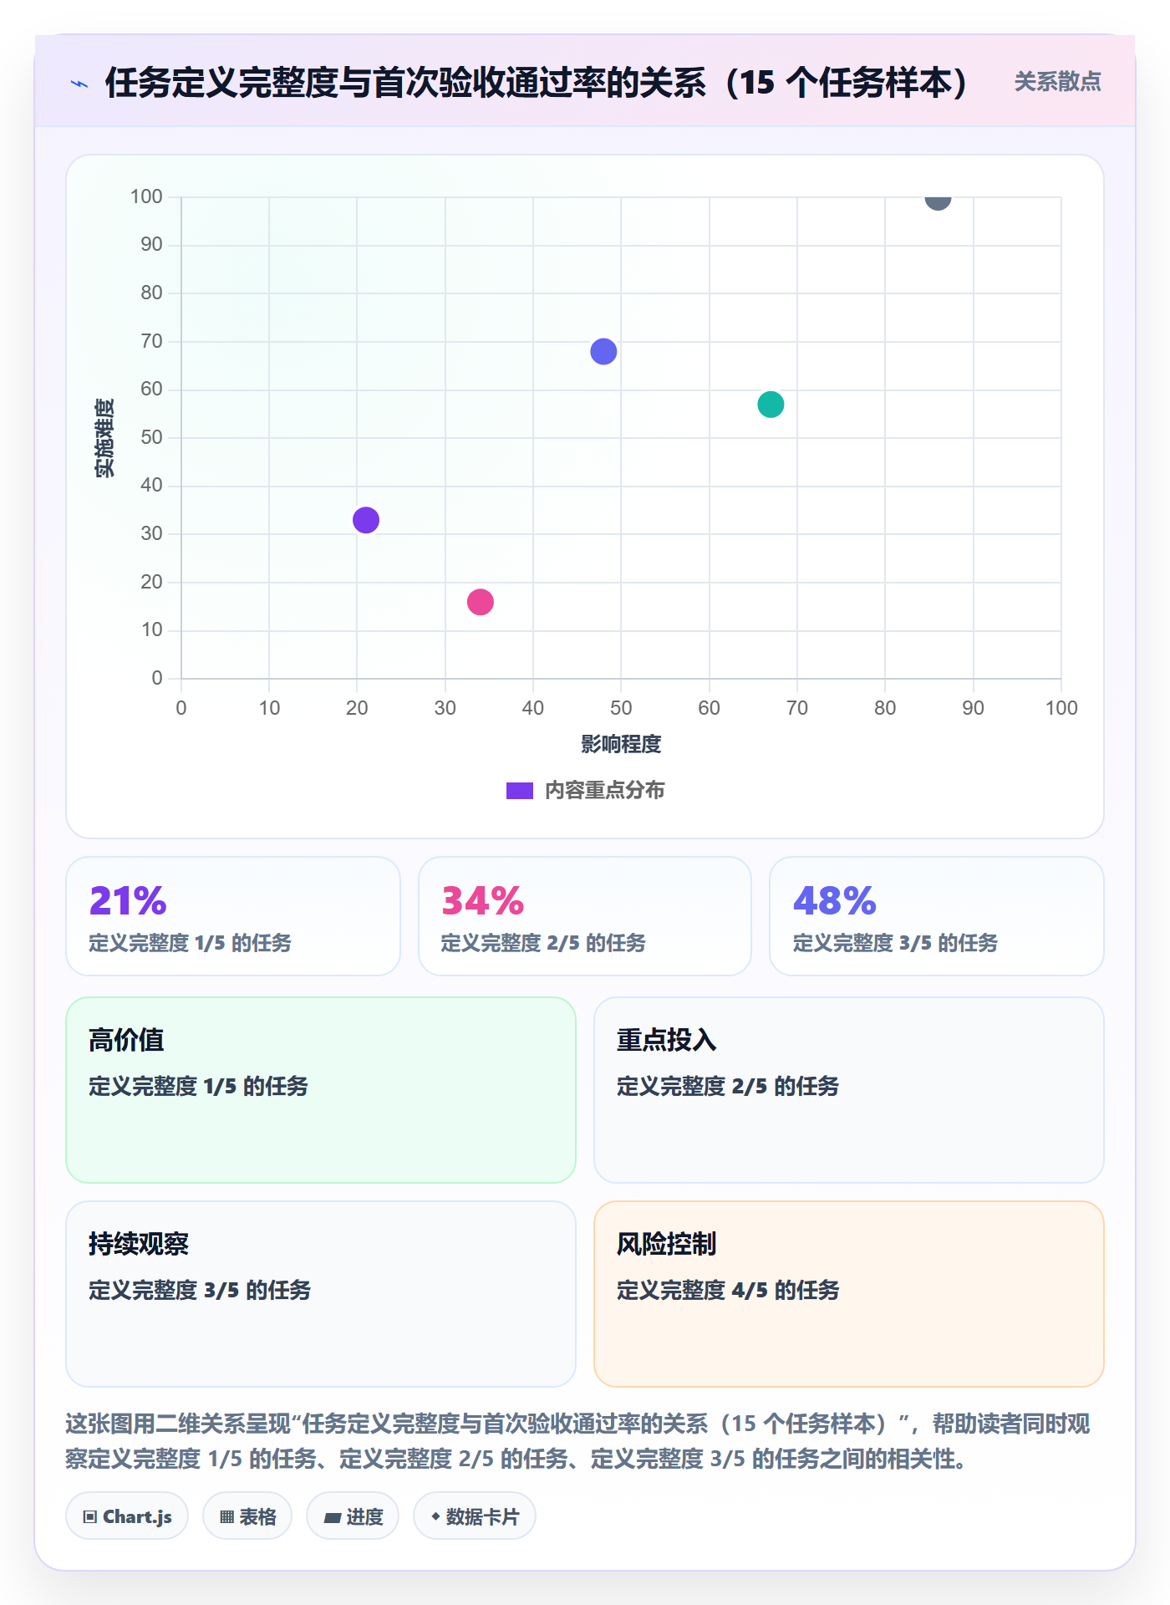
Task: Click the grid icon inside the 表格 chip
Action: 226,1517
